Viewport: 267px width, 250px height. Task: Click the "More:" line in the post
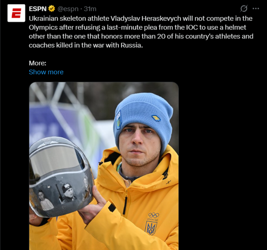click(37, 63)
